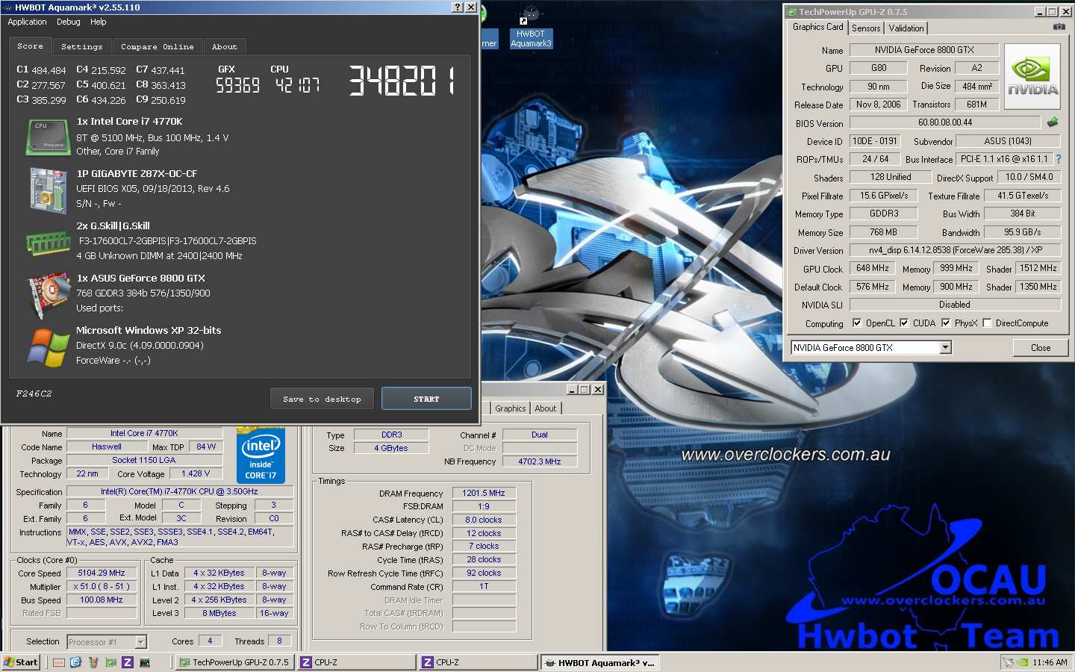Image resolution: width=1075 pixels, height=672 pixels.
Task: Click the monitor icon in quick launch
Action: click(145, 662)
